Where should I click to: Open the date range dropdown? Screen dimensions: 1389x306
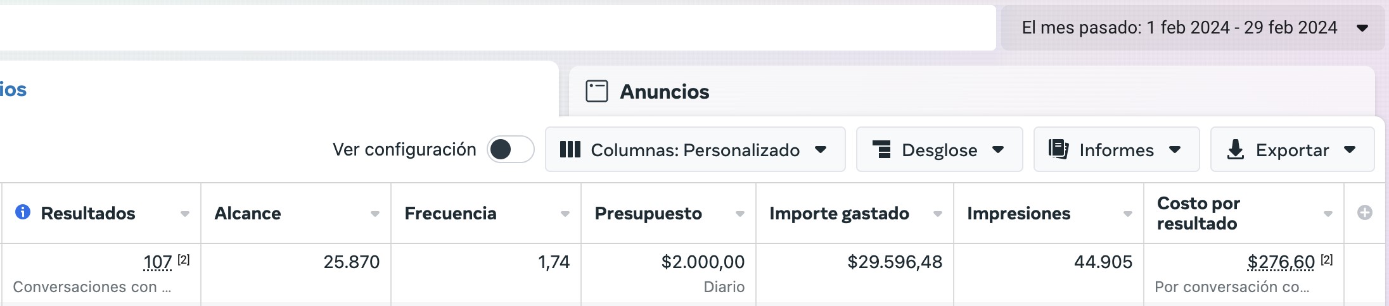[1192, 28]
